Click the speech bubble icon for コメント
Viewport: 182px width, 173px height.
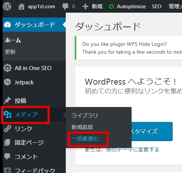pos(7,157)
